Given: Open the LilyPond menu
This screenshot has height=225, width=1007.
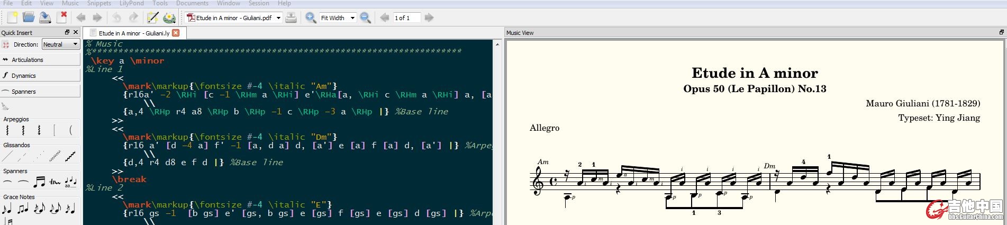Looking at the screenshot, I should tap(131, 3).
